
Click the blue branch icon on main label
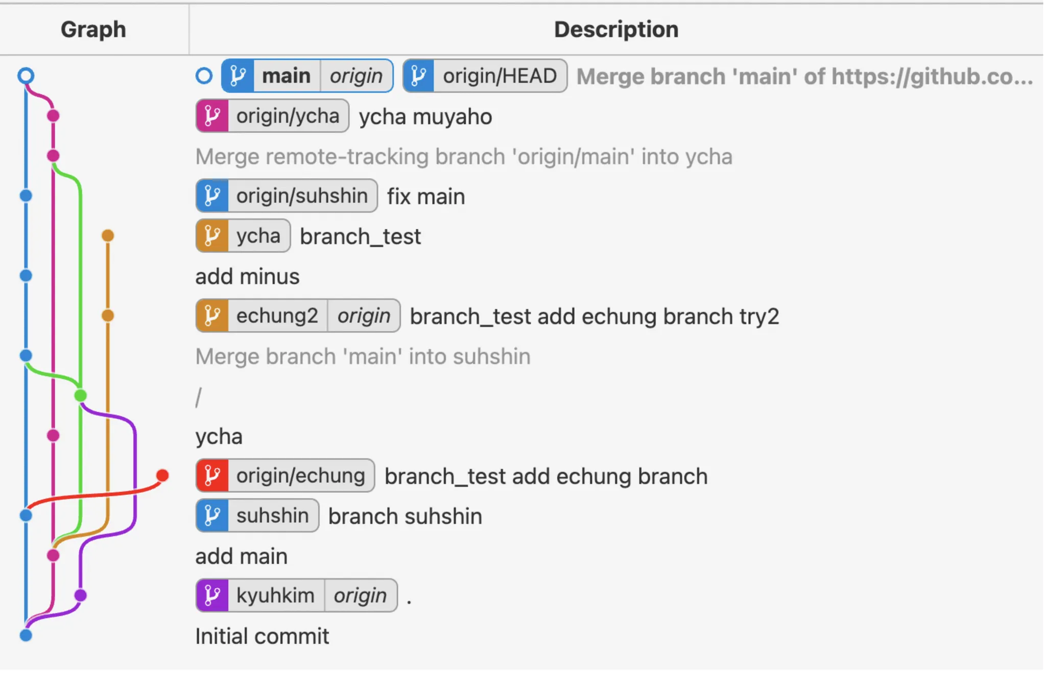(237, 76)
